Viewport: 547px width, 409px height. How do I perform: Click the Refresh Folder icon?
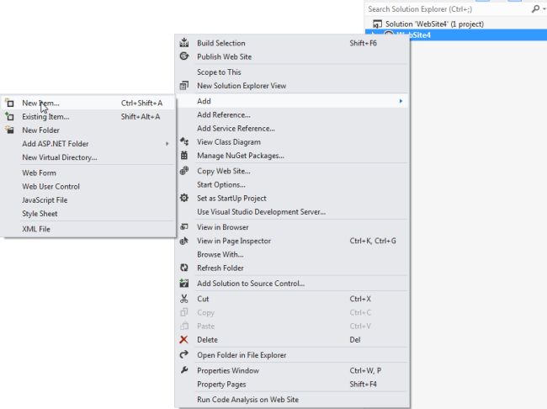184,268
